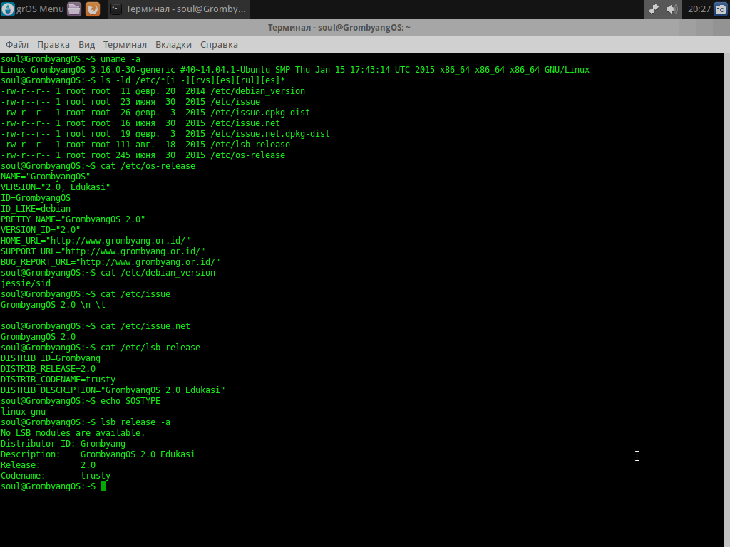Click the 'linux-gnu' output line
This screenshot has width=730, height=547.
click(x=24, y=412)
